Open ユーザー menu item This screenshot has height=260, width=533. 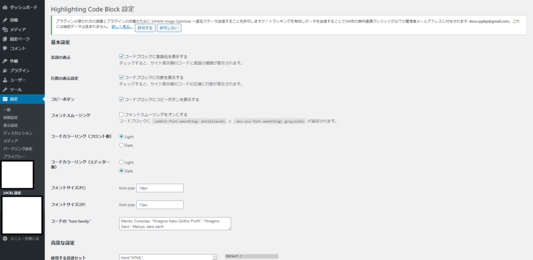click(x=22, y=80)
